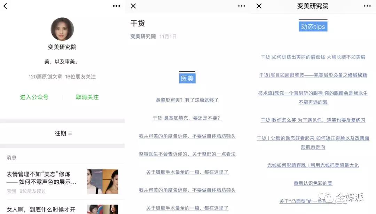The width and height of the screenshot is (376, 214).
Task: Click 进入公众号 to enter the account
Action: pos(34,97)
